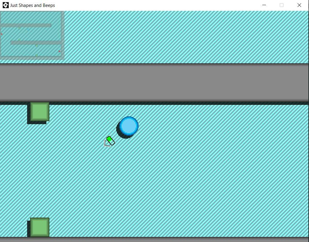Click the red arrow marker on minimap's right side
The image size is (309, 242).
point(60,52)
